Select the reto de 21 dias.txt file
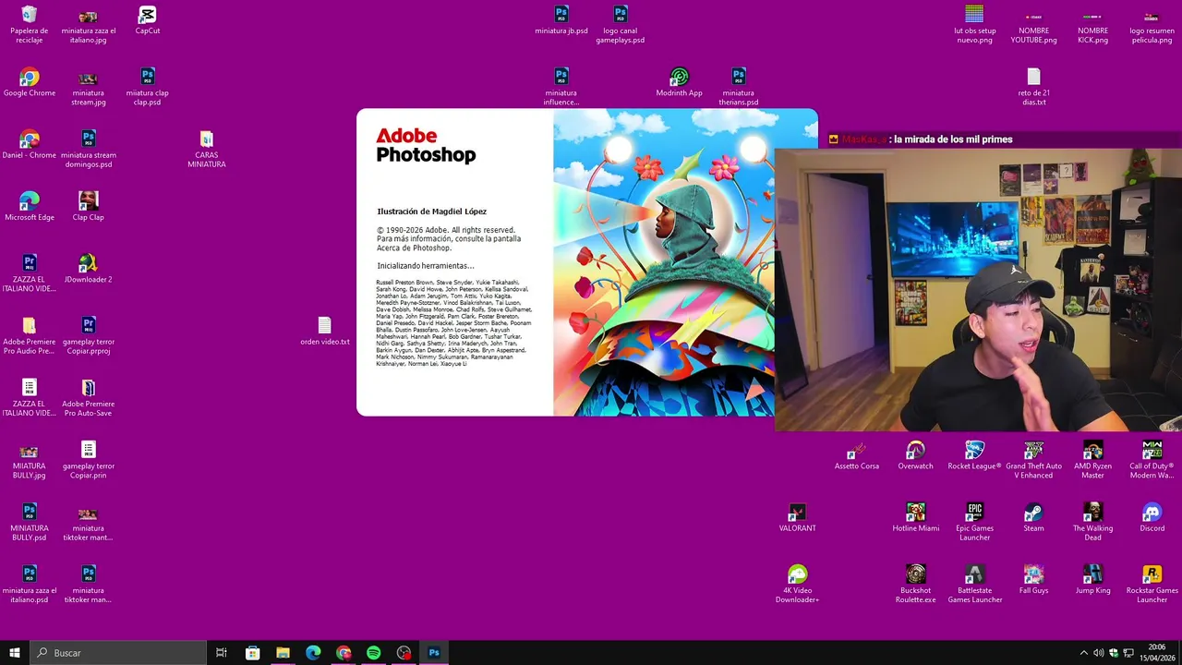The height and width of the screenshot is (665, 1182). coord(1034,87)
